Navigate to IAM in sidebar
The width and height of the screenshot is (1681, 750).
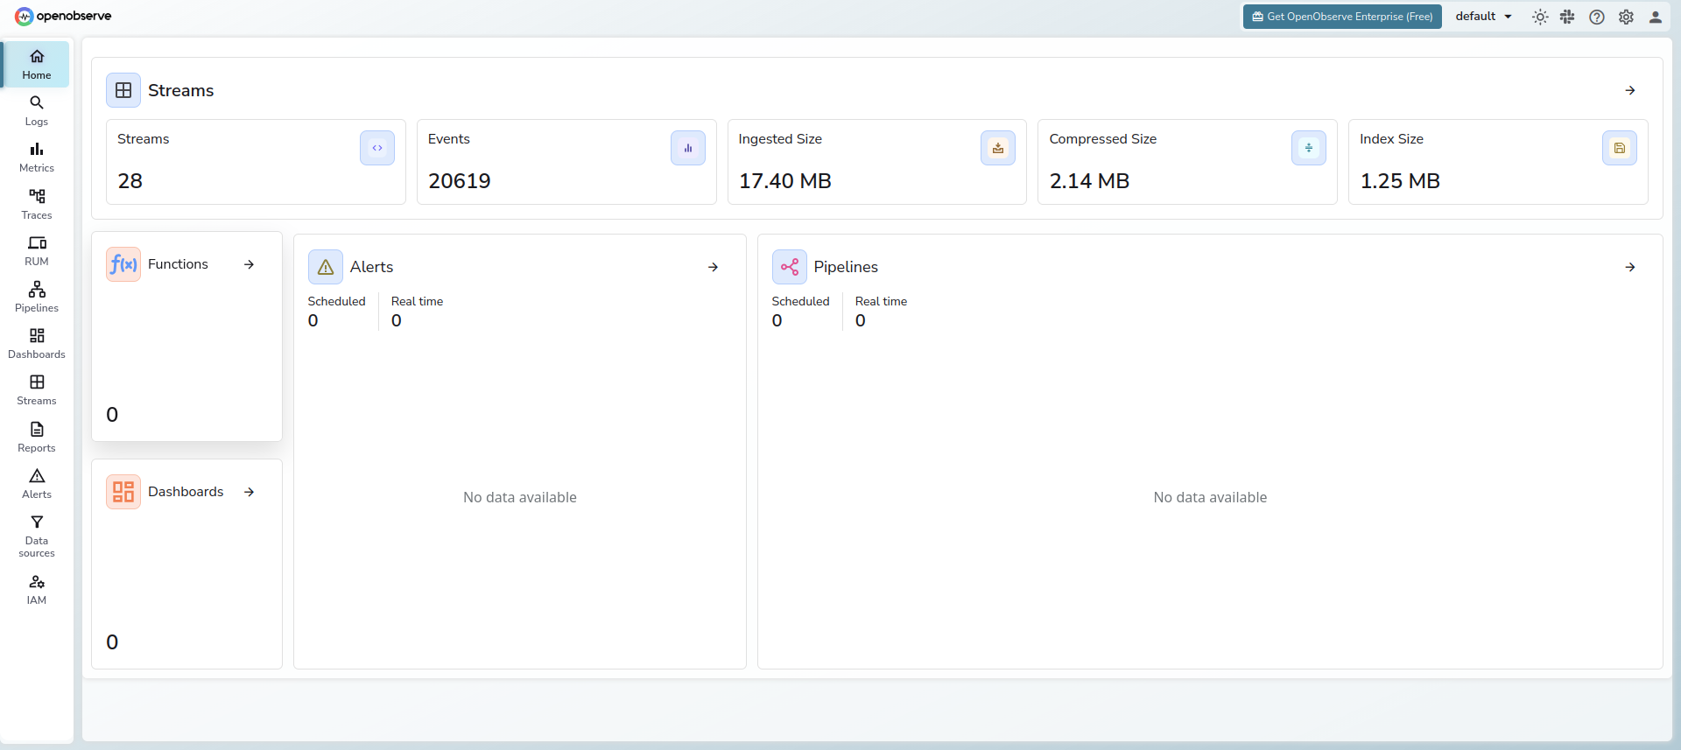(x=37, y=590)
